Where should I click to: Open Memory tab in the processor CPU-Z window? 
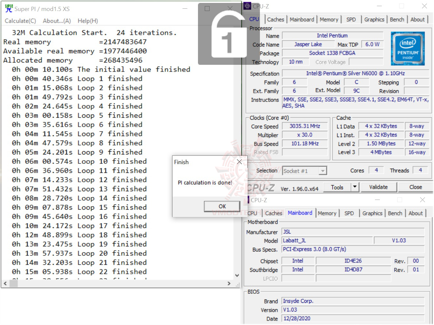point(329,19)
